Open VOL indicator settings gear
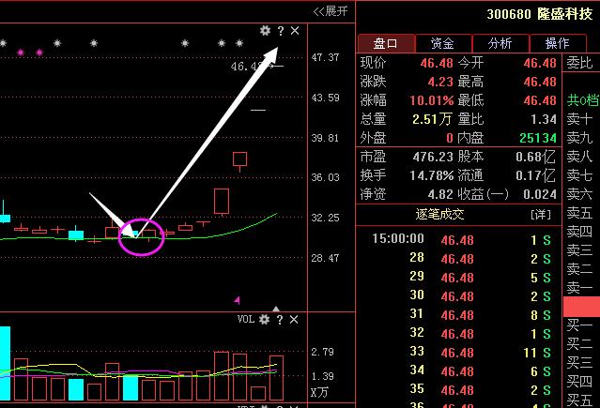 point(264,319)
